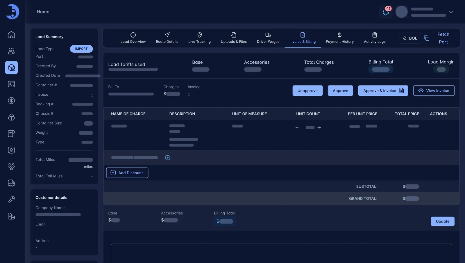Open the ID card icon in sidebar
Screen dimensions: 465x263
(x=11, y=84)
